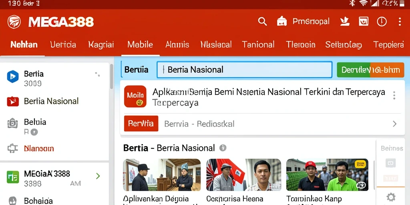Image resolution: width=410 pixels, height=205 pixels.
Task: Select Bertia Nasional in the sidebar
Action: (x=51, y=101)
